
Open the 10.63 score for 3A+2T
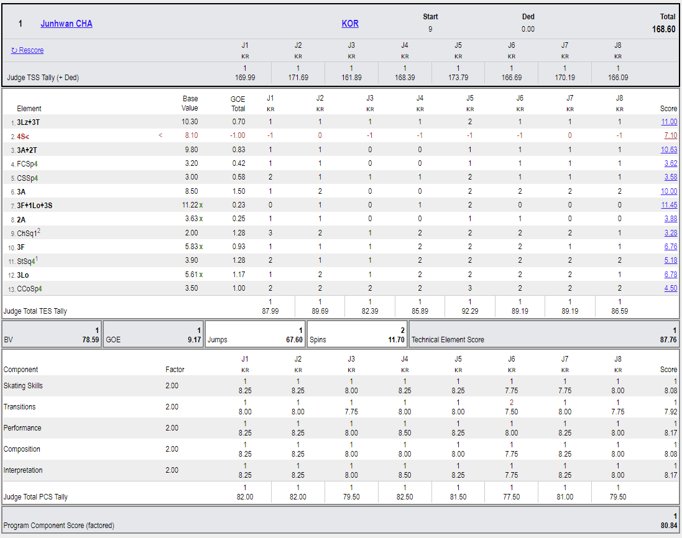point(669,150)
